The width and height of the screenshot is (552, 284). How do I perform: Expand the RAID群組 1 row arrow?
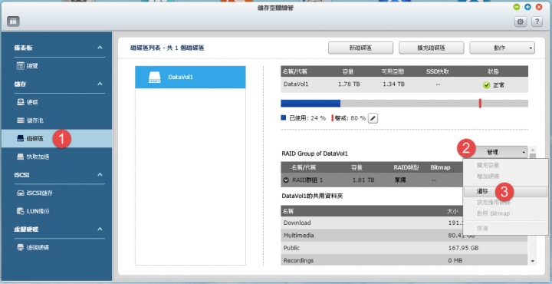(286, 180)
